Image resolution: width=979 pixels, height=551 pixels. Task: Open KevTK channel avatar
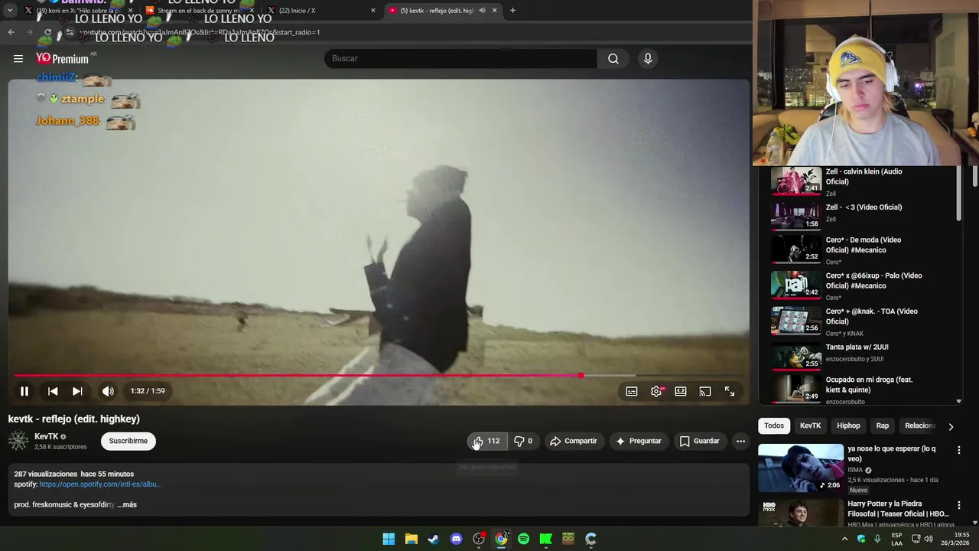[18, 441]
